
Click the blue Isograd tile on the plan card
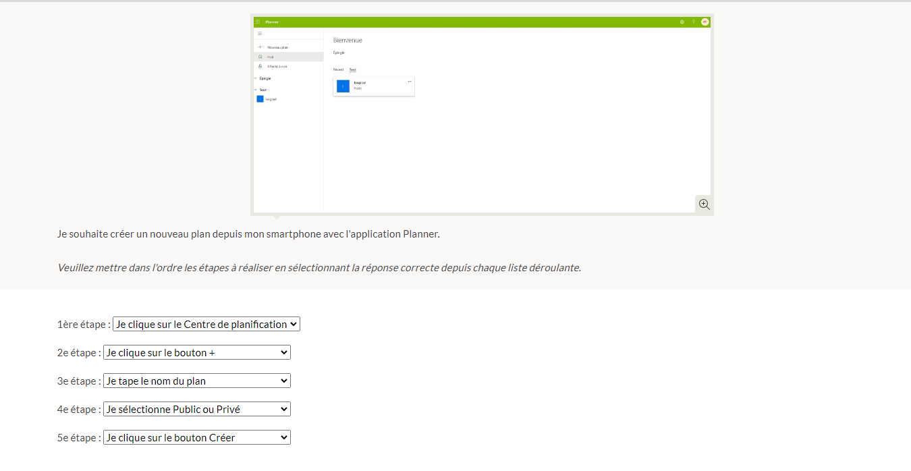(x=343, y=86)
